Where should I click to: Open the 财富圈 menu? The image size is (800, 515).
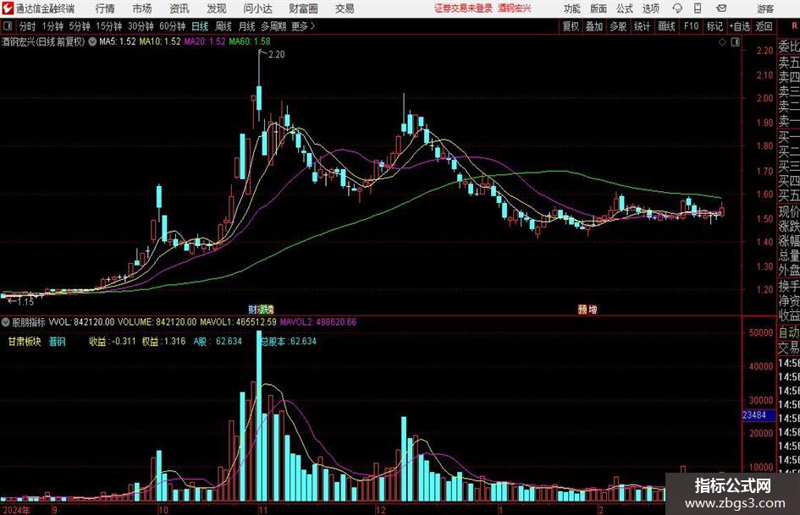(303, 8)
